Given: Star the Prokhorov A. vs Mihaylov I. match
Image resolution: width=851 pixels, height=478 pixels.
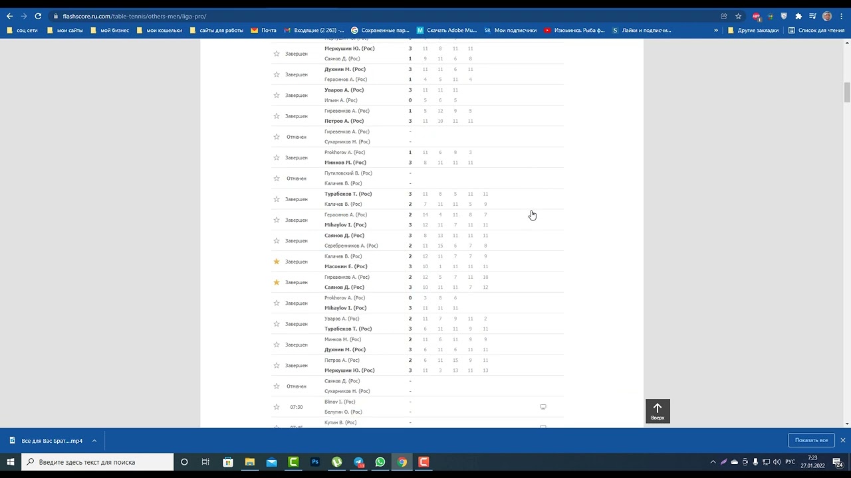Looking at the screenshot, I should [277, 303].
